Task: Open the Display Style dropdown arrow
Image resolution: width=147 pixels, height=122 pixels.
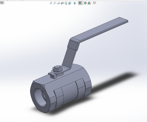Action: point(77,3)
